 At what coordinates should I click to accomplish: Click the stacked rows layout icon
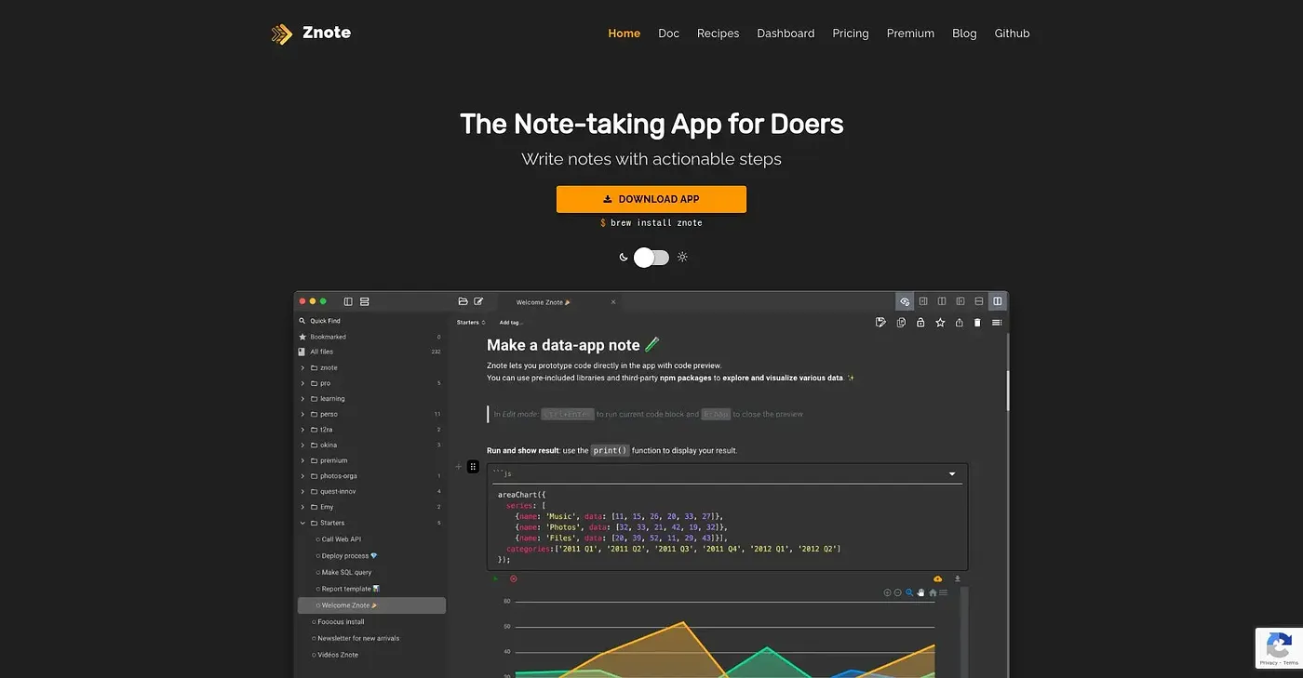364,301
